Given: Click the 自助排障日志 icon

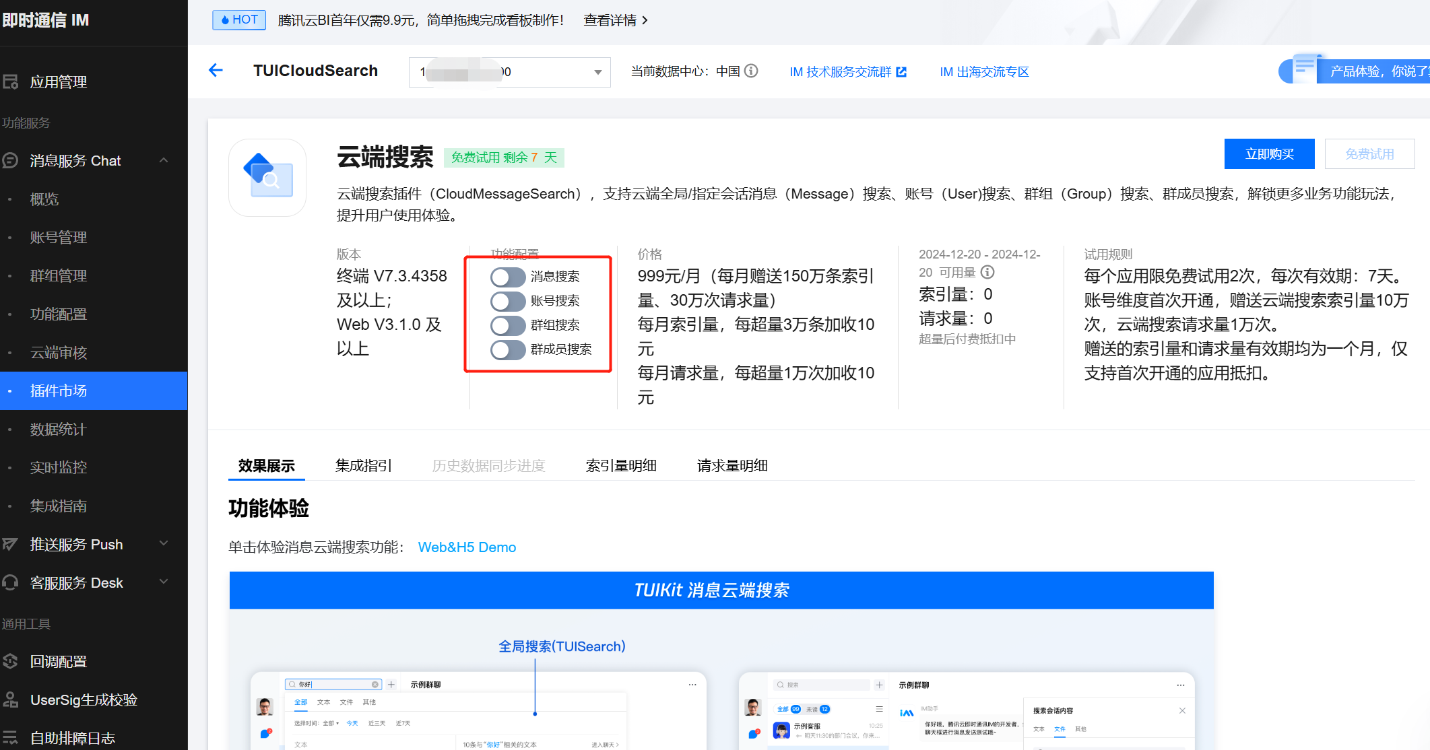Looking at the screenshot, I should (10, 738).
